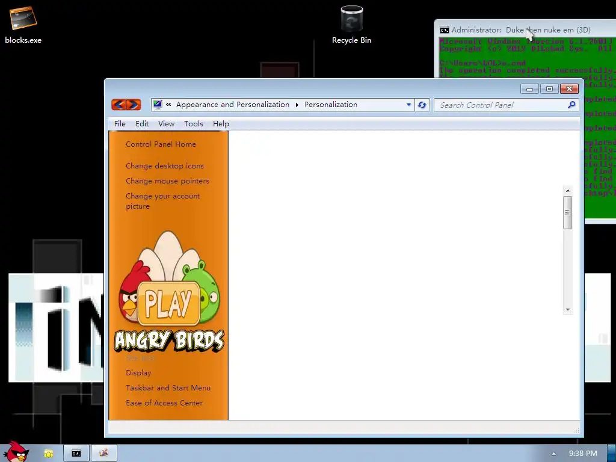The height and width of the screenshot is (462, 616).
Task: Open address bar history dropdown arrow
Action: (408, 105)
